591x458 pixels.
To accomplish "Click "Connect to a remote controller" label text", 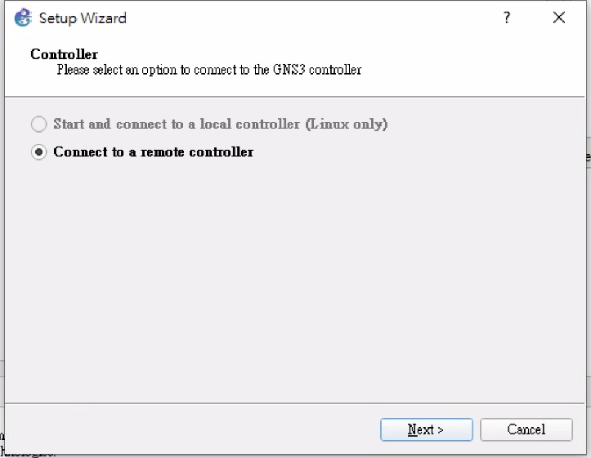I will tap(153, 152).
